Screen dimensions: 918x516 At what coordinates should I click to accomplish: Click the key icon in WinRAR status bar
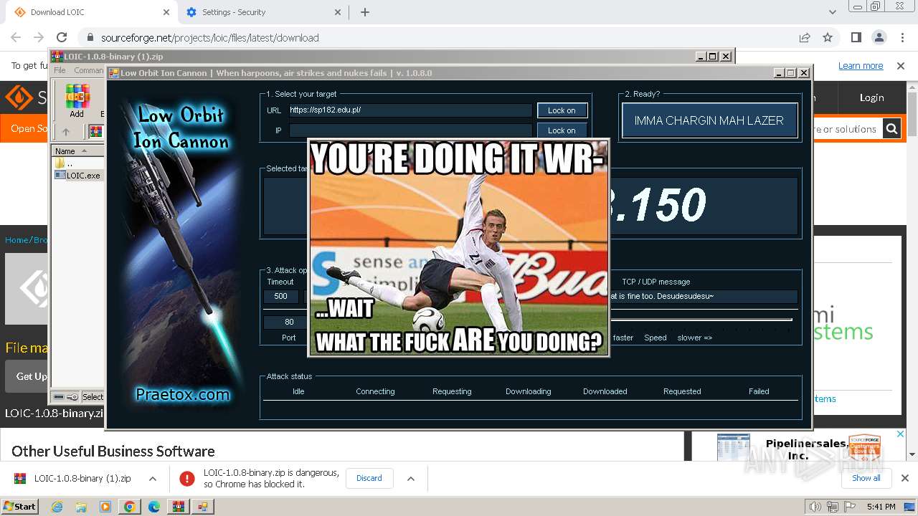(x=72, y=397)
